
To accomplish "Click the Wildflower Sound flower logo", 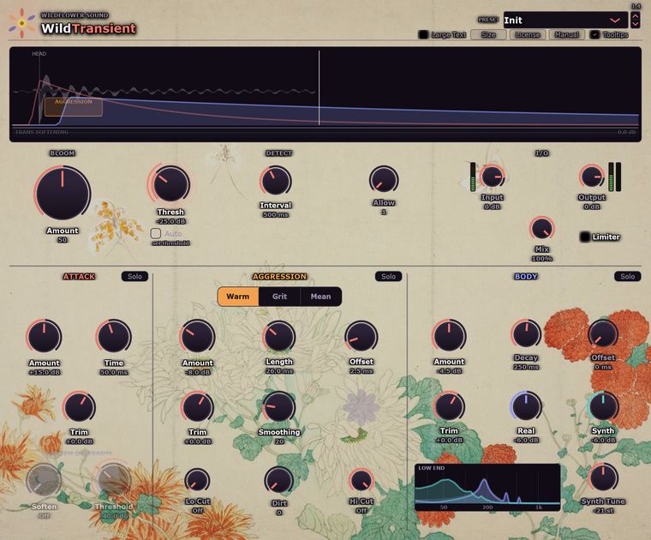I will pyautogui.click(x=21, y=23).
